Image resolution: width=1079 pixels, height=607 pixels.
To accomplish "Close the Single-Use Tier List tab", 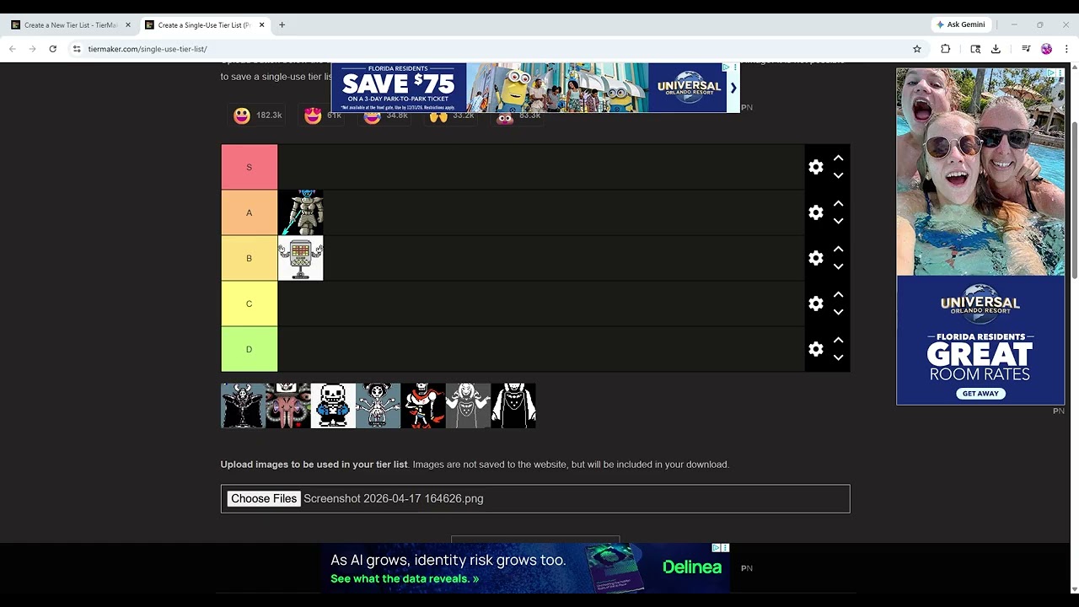I will pyautogui.click(x=261, y=24).
